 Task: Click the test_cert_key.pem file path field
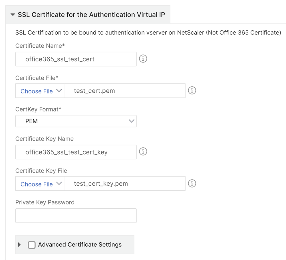tap(124, 184)
